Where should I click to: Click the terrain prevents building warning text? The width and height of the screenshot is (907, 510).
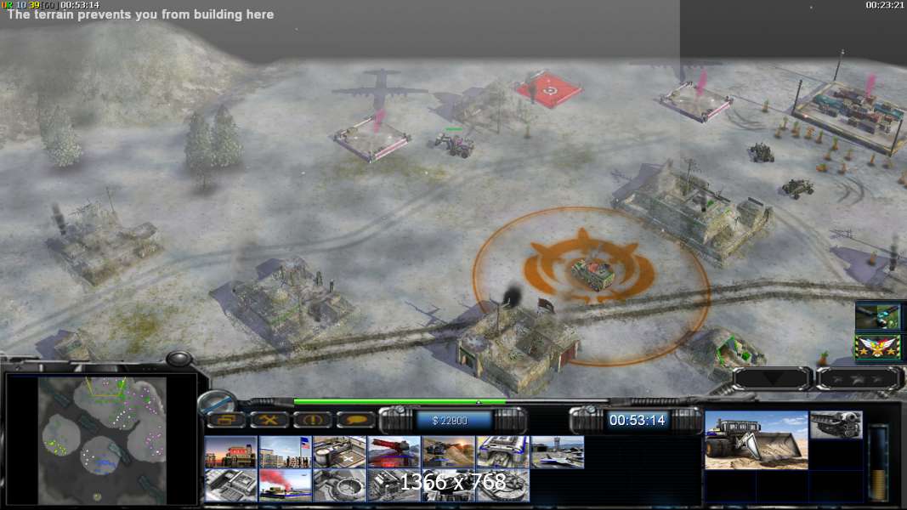(x=140, y=14)
